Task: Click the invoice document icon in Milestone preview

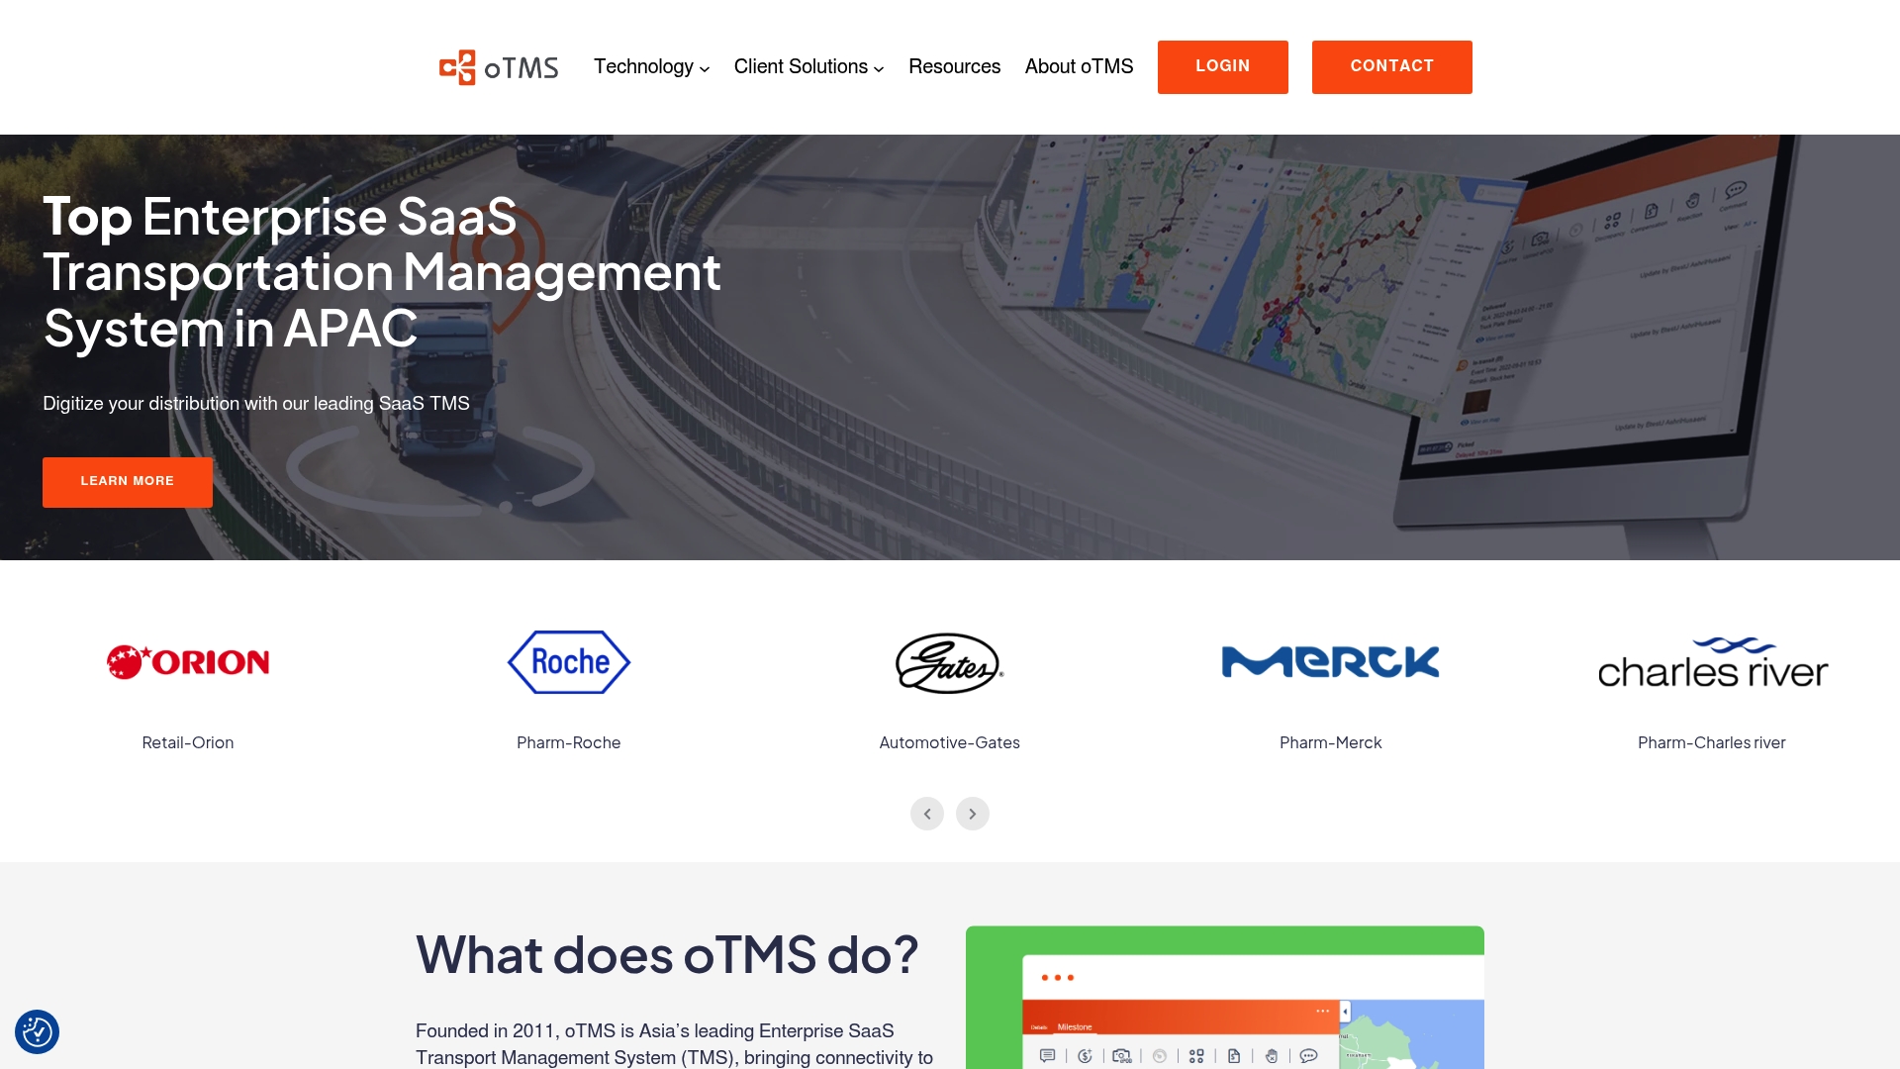Action: coord(1234,1056)
